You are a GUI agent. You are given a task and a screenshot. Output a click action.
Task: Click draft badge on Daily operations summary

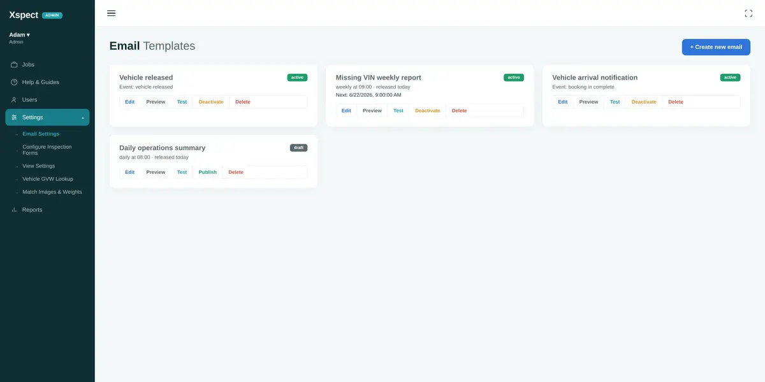(x=298, y=148)
